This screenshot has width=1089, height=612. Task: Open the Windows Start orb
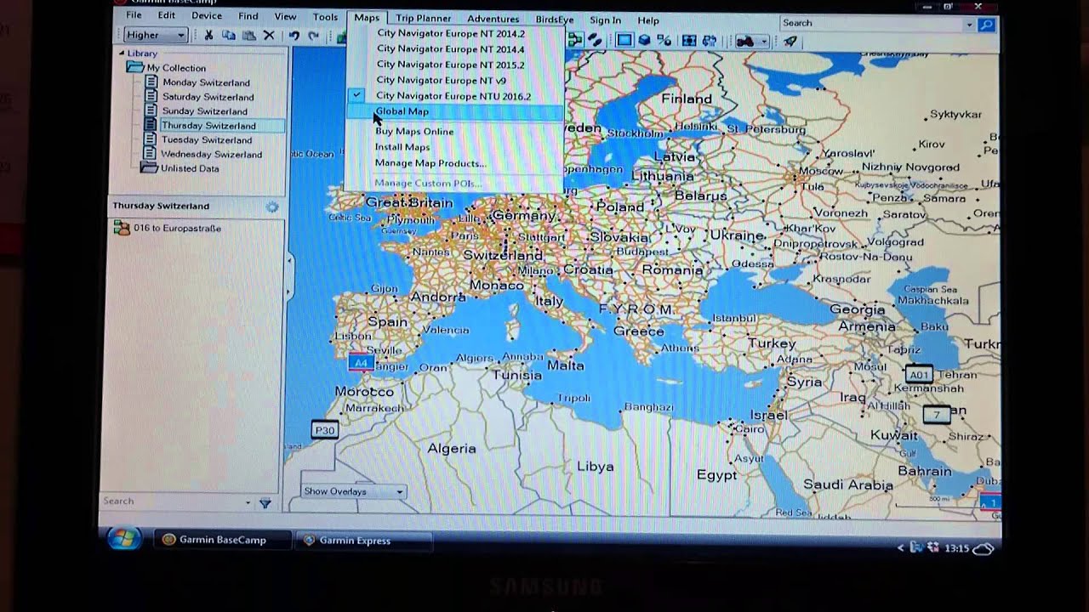pyautogui.click(x=124, y=539)
